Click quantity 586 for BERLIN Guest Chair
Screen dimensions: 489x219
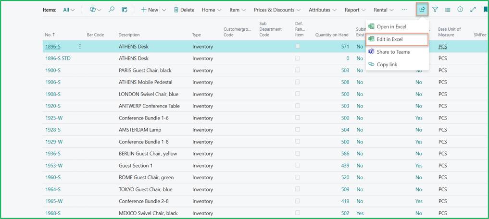coord(345,154)
